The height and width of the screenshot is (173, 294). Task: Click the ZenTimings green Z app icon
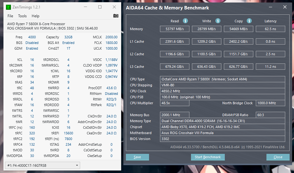tap(8, 7)
